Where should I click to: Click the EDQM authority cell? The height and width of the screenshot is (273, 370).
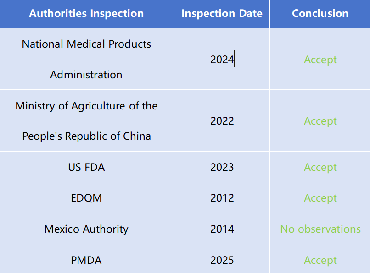click(x=87, y=197)
